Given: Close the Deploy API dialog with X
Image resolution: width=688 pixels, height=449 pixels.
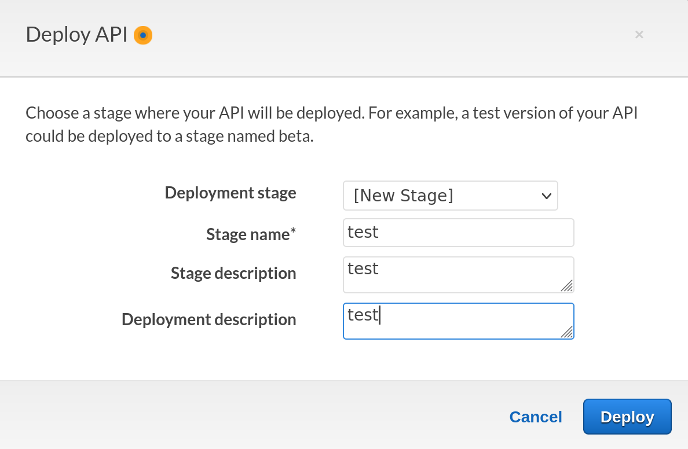Looking at the screenshot, I should point(639,35).
